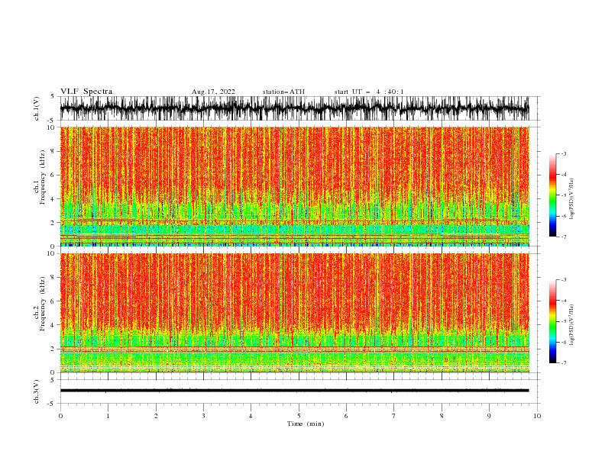Click the "ch.3(V)" axis label
This screenshot has height=467, width=605.
[37, 391]
